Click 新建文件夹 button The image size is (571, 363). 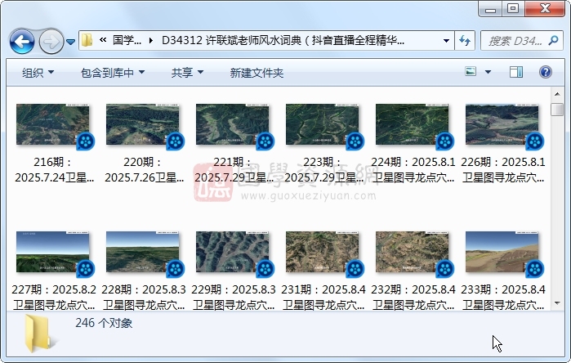257,73
